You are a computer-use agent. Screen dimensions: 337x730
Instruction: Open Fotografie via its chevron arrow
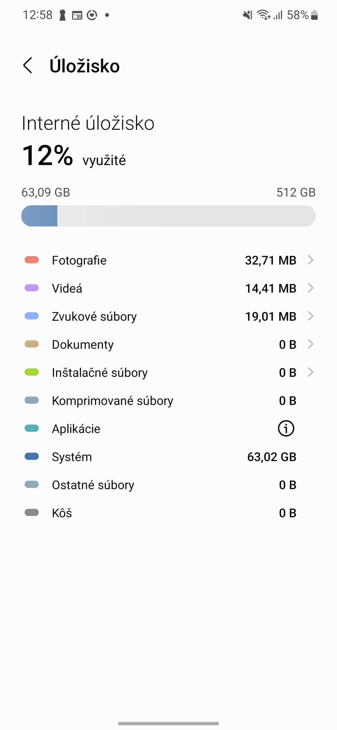click(310, 260)
